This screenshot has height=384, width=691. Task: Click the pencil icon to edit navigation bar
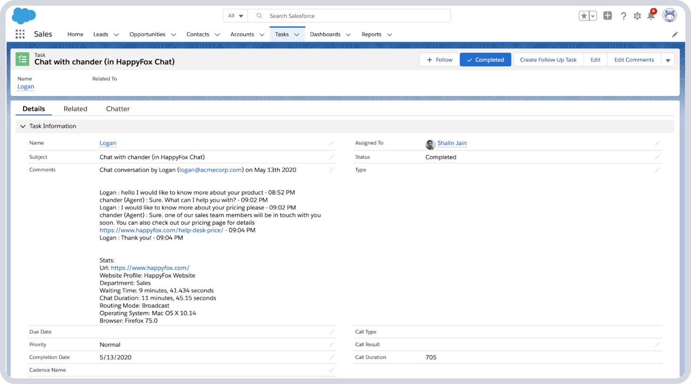(675, 34)
